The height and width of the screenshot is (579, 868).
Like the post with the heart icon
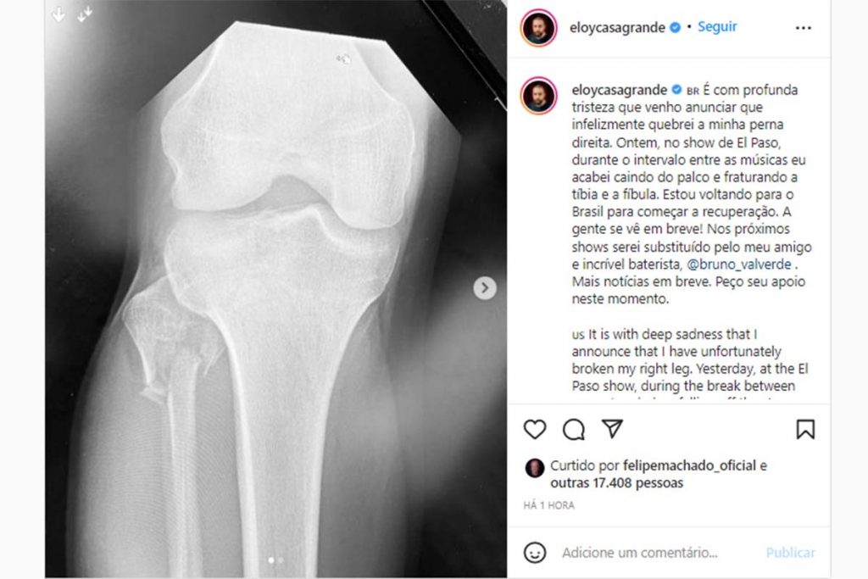coord(535,430)
